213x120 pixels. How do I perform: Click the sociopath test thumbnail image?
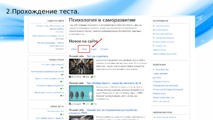point(81,67)
